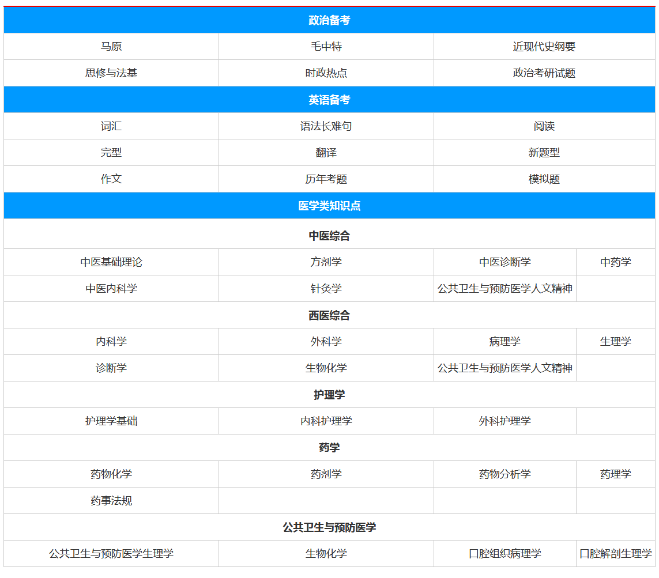
Task: Click the 语法长难句 link
Action: (x=326, y=126)
